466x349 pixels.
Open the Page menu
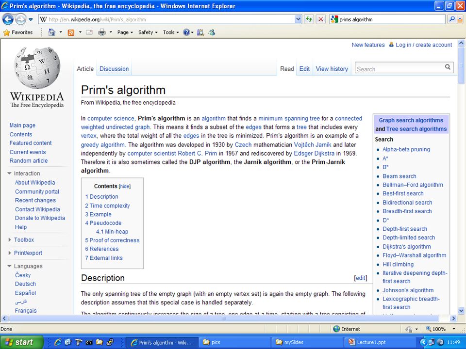click(125, 32)
